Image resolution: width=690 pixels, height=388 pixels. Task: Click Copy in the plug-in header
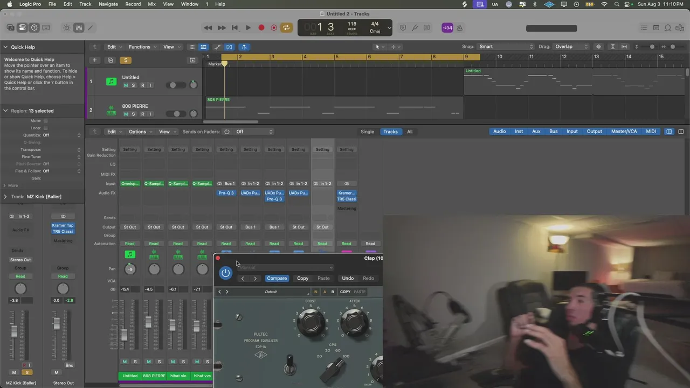(x=302, y=278)
